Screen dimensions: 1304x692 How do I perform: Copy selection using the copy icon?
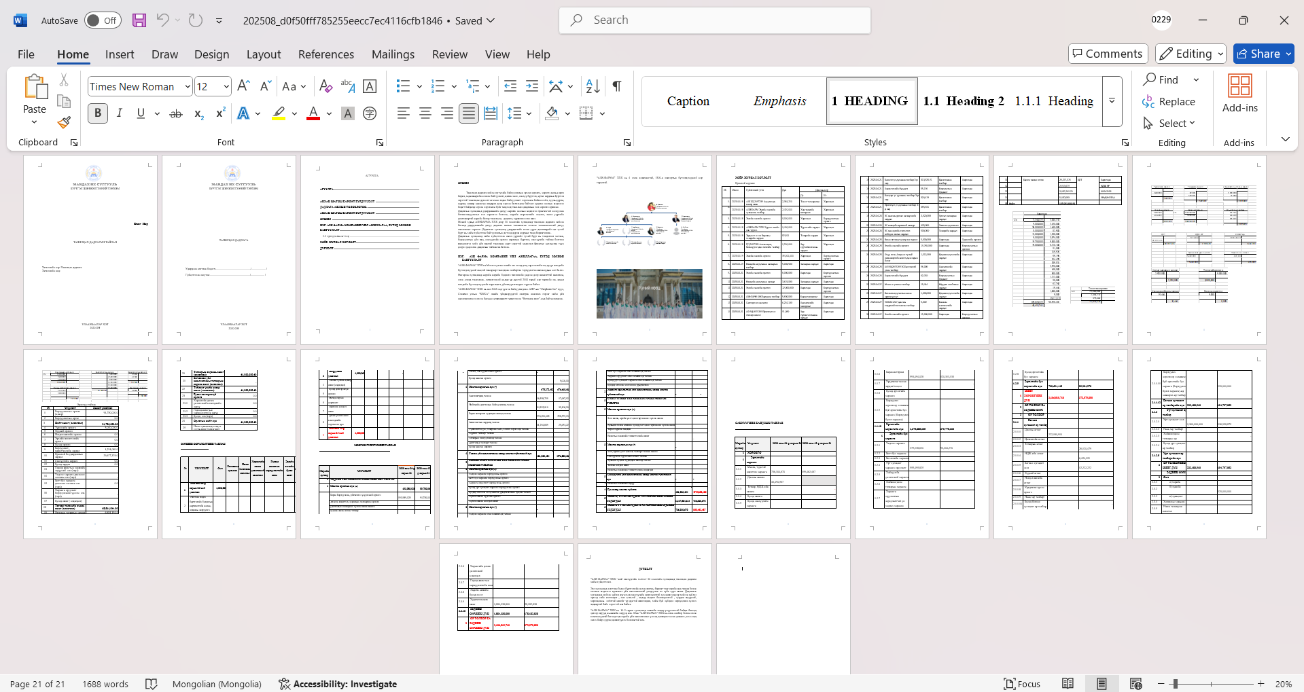tap(64, 101)
